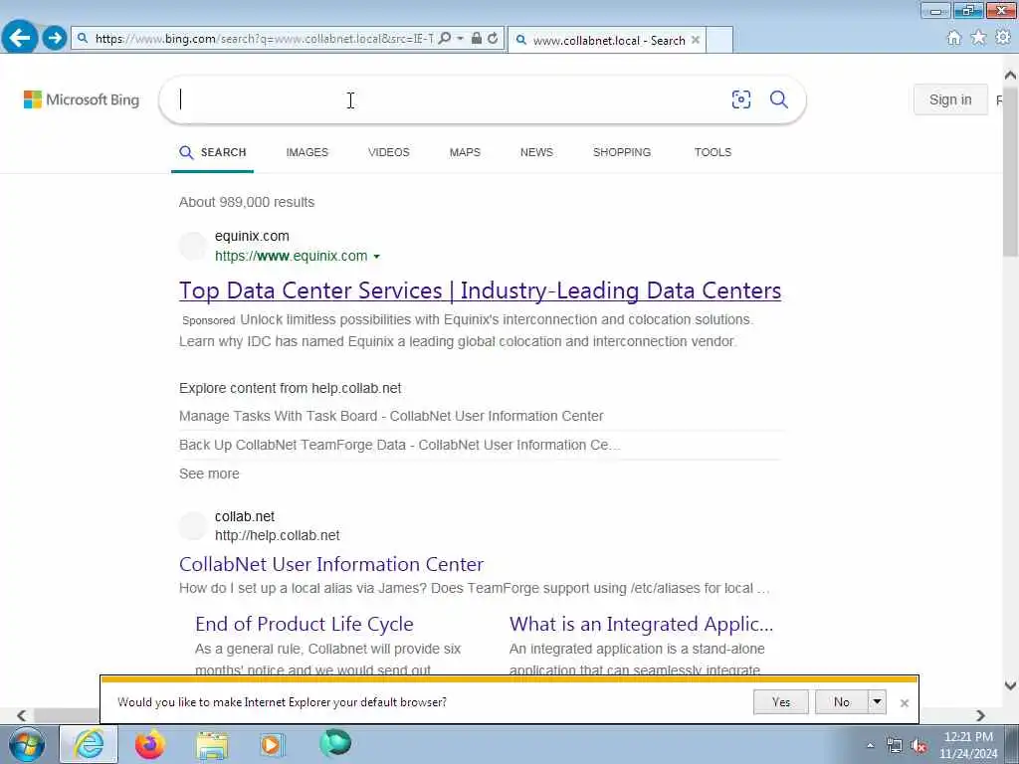This screenshot has width=1019, height=764.
Task: Open the Home page icon
Action: [x=953, y=38]
